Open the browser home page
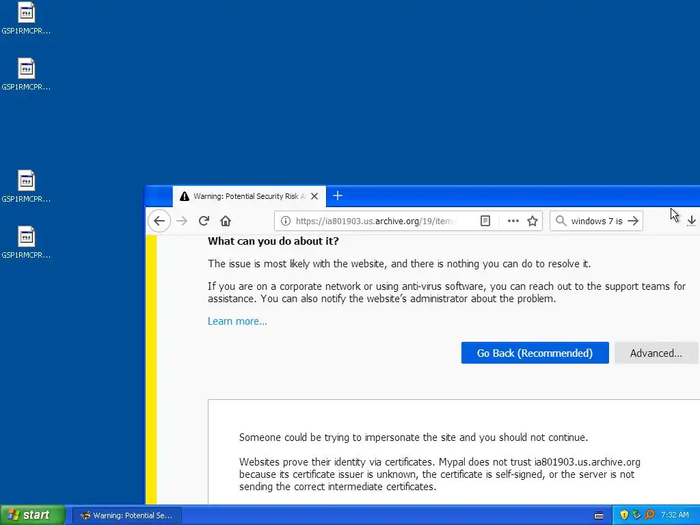Screen dimensions: 700x525 pyautogui.click(x=226, y=221)
